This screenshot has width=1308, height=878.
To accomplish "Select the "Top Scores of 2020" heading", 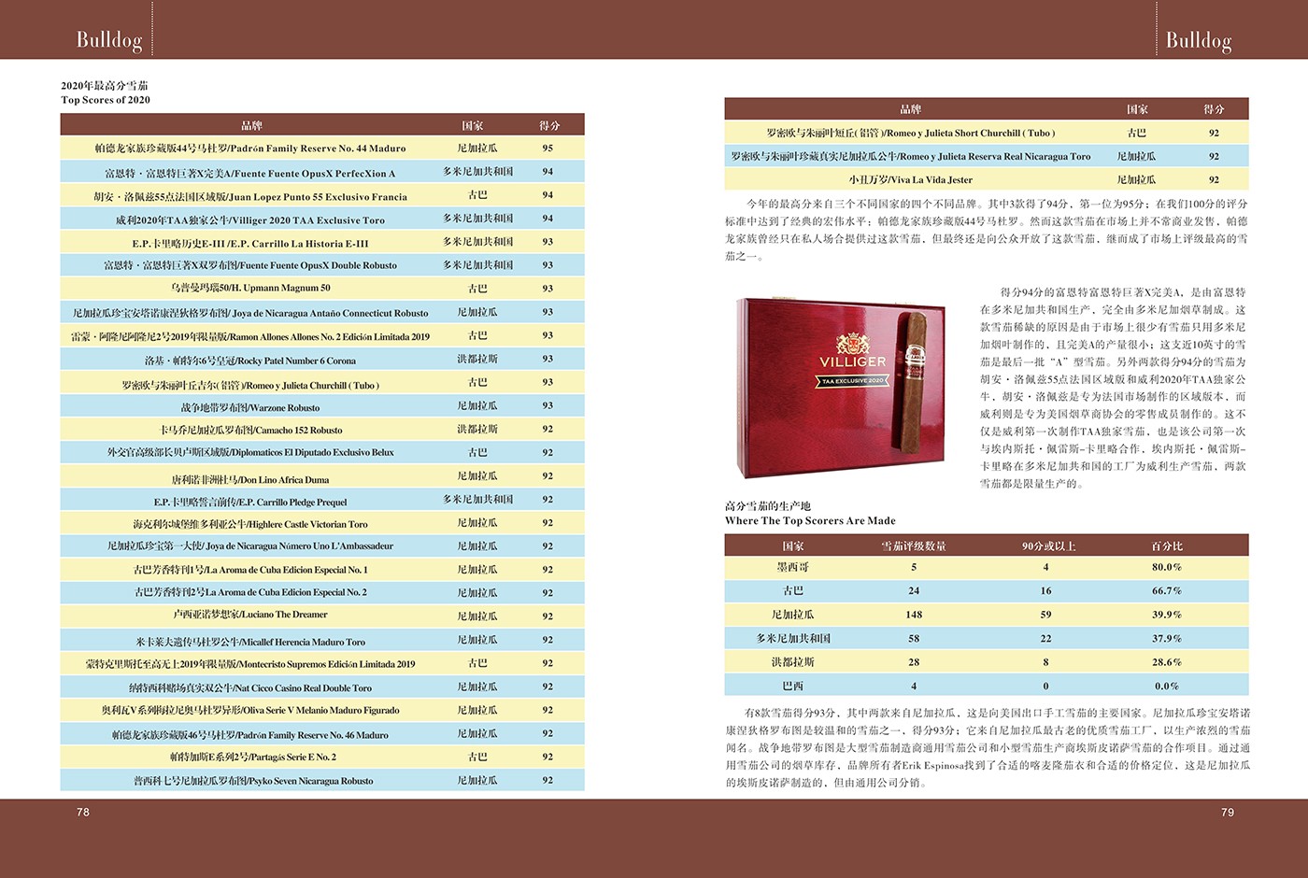I will [x=106, y=100].
